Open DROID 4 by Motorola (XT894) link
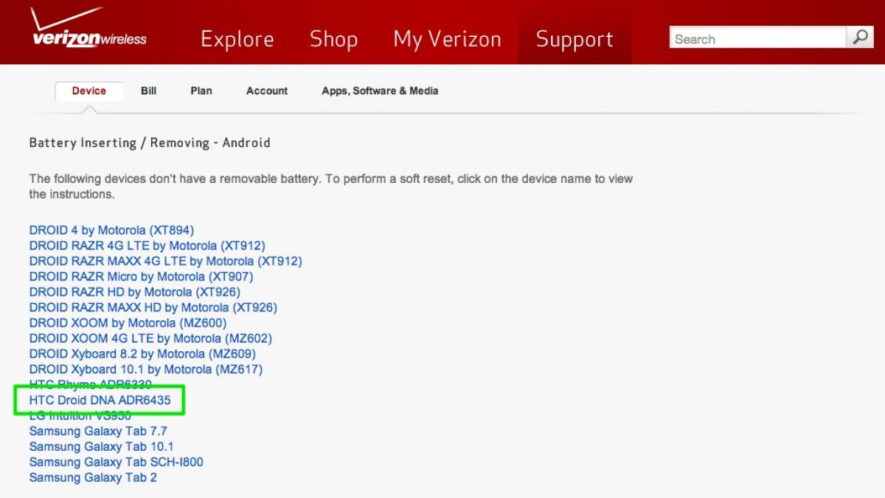The image size is (885, 498). click(x=111, y=230)
